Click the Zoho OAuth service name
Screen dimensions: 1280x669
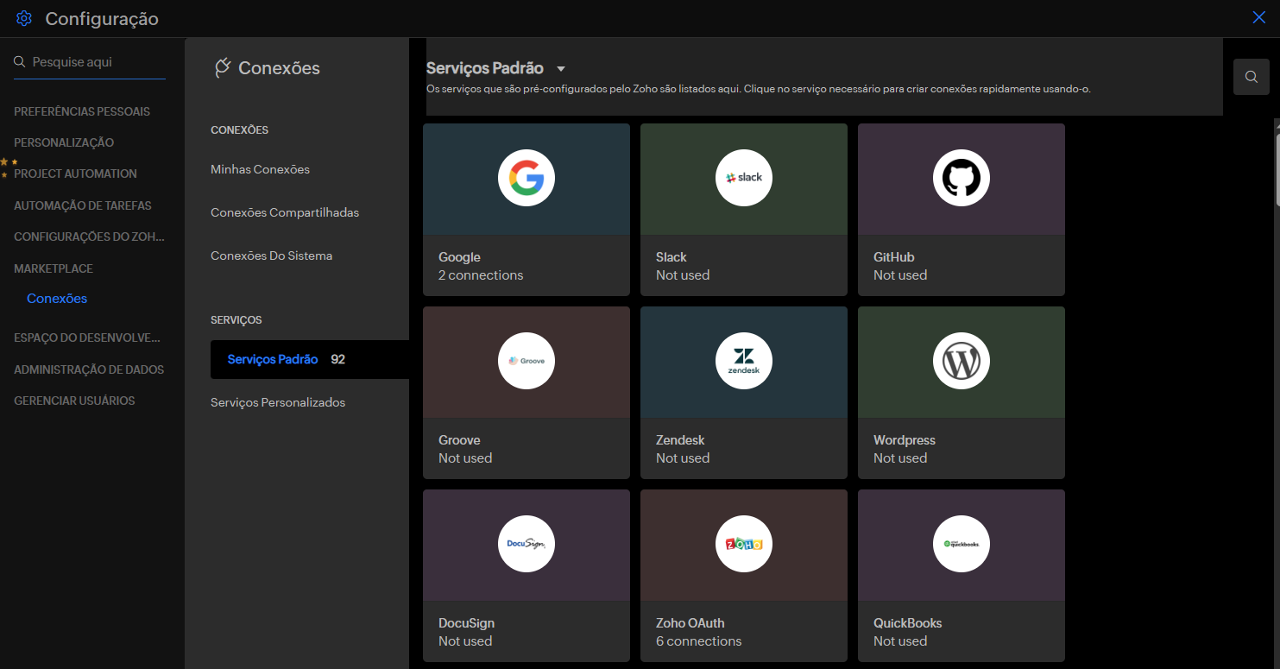(690, 623)
